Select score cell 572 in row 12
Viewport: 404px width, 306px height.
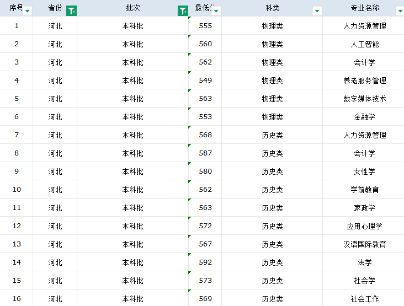click(205, 226)
